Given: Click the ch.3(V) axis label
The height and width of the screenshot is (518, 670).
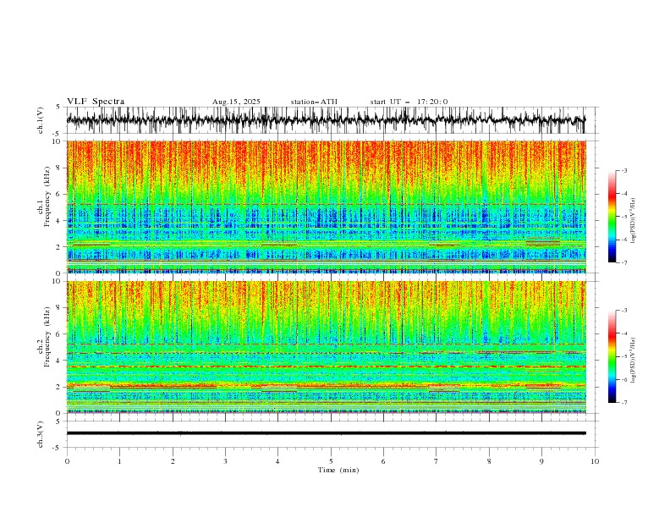Looking at the screenshot, I should coord(41,434).
